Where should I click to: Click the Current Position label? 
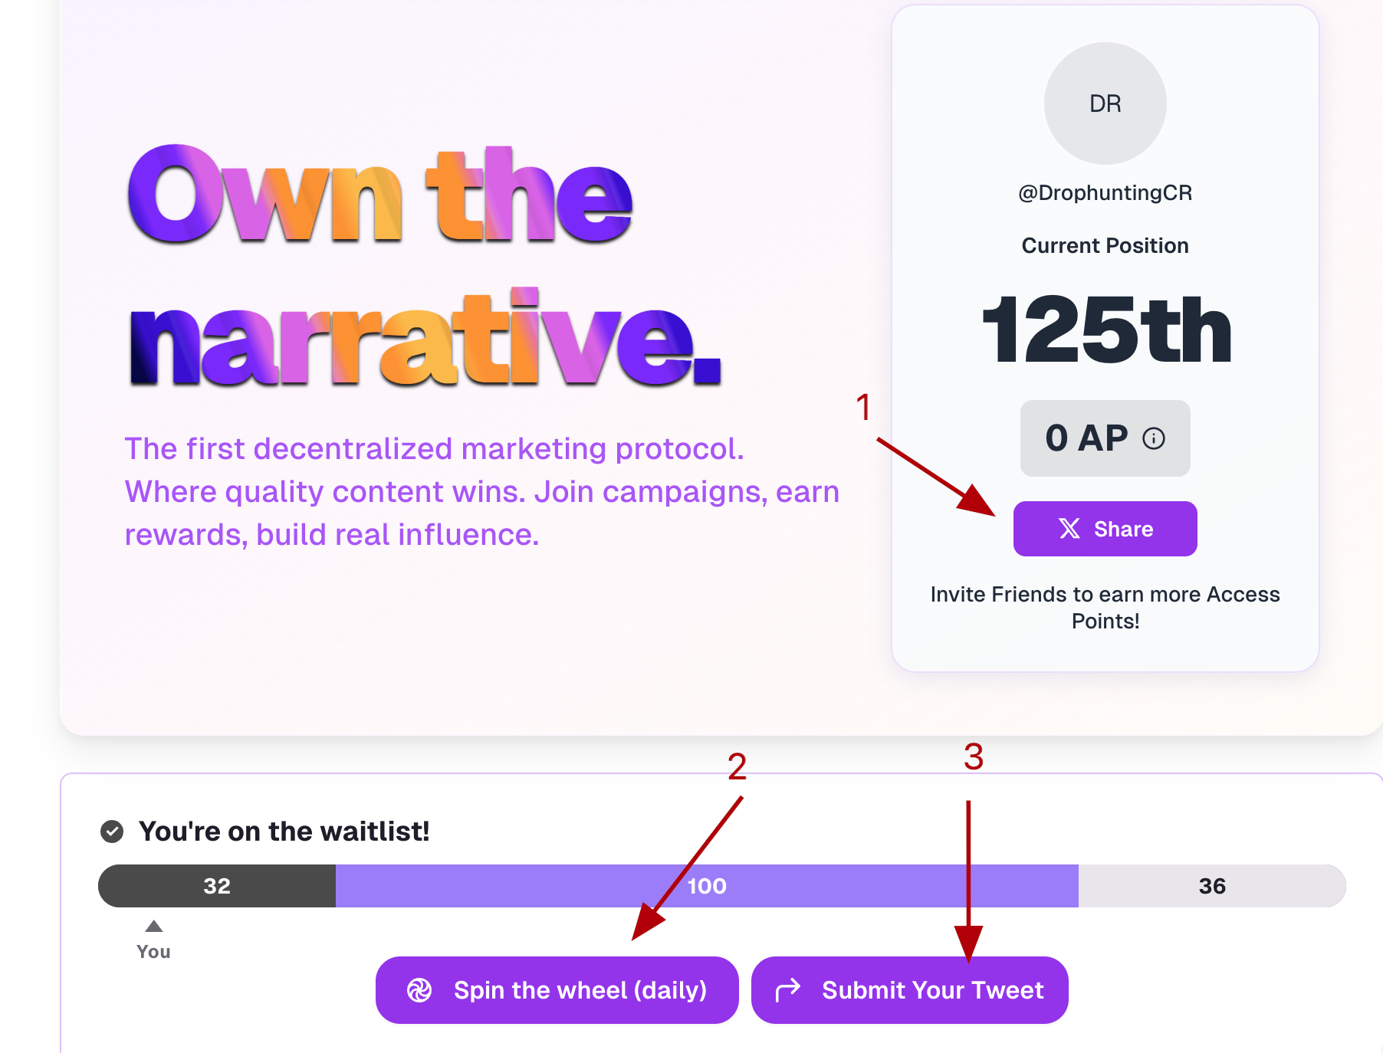coord(1105,245)
